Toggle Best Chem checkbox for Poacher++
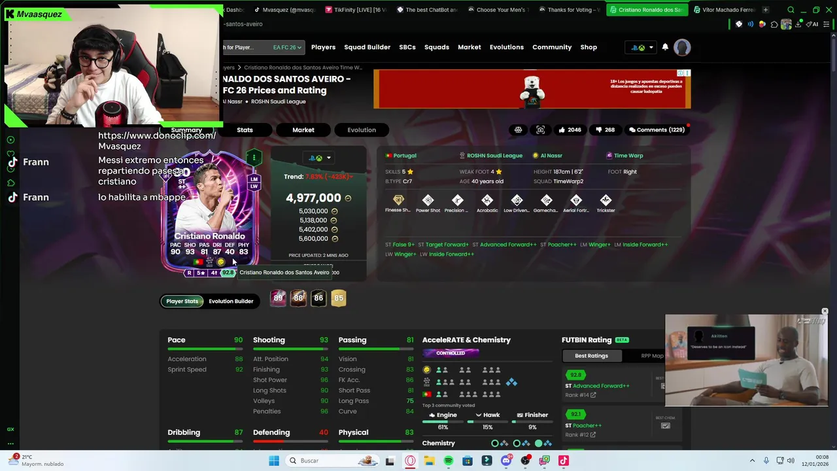 point(665,426)
